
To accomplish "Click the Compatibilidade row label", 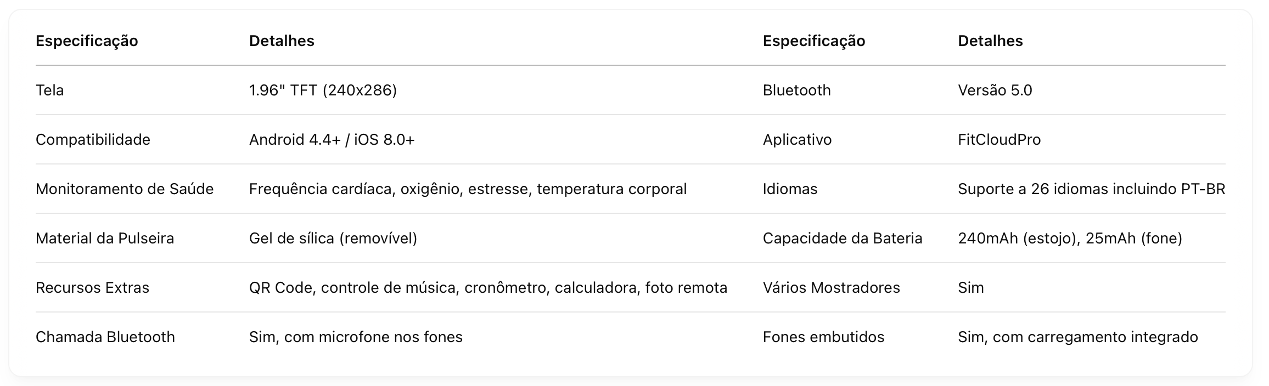I will 93,140.
